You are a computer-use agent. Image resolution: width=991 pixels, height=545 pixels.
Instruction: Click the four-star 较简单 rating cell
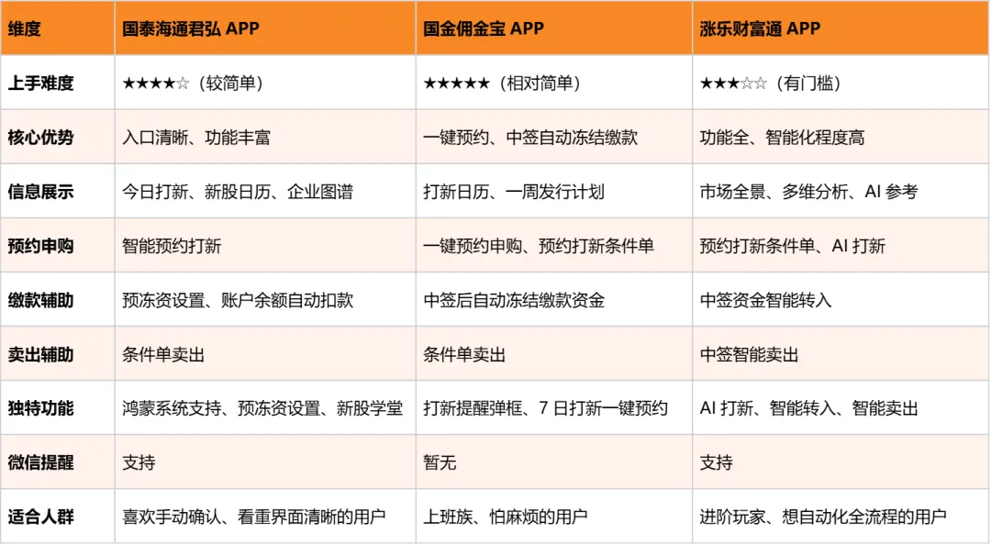coord(265,83)
